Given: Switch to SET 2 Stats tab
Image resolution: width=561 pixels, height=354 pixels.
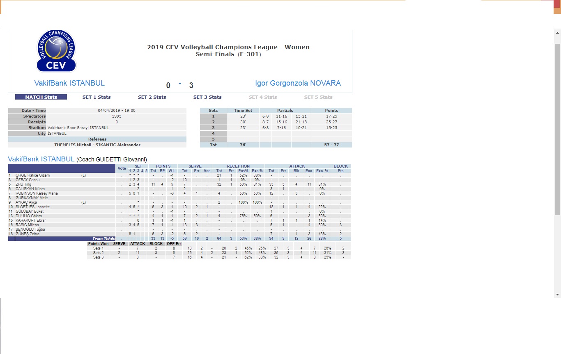Looking at the screenshot, I should click(x=152, y=97).
